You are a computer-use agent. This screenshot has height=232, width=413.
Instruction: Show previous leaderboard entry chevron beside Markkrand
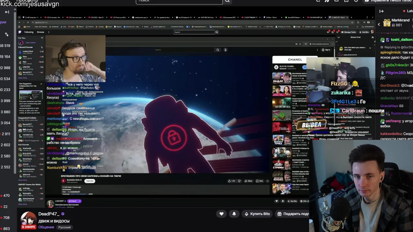pos(379,24)
